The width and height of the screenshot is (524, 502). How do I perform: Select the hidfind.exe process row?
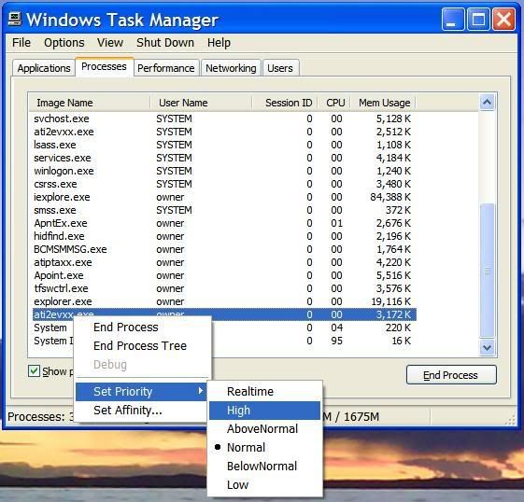click(224, 236)
